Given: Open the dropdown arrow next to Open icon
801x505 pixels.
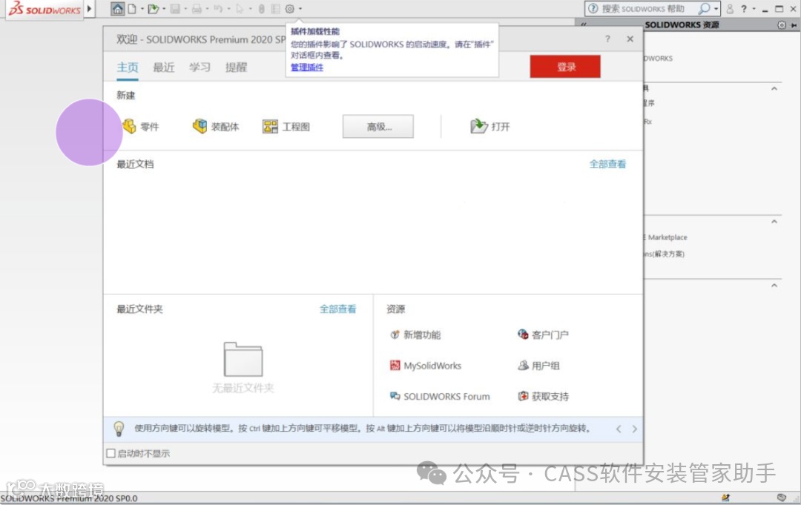Looking at the screenshot, I should pyautogui.click(x=163, y=9).
